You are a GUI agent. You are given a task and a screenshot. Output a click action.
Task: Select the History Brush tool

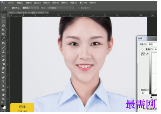click(x=3, y=56)
